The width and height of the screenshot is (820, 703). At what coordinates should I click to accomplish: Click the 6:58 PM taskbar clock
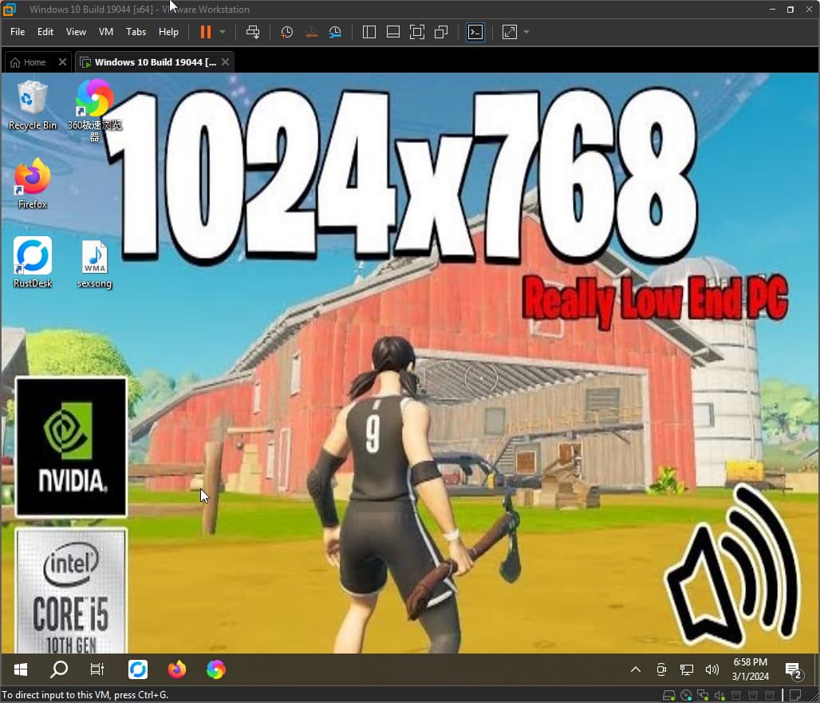click(751, 669)
